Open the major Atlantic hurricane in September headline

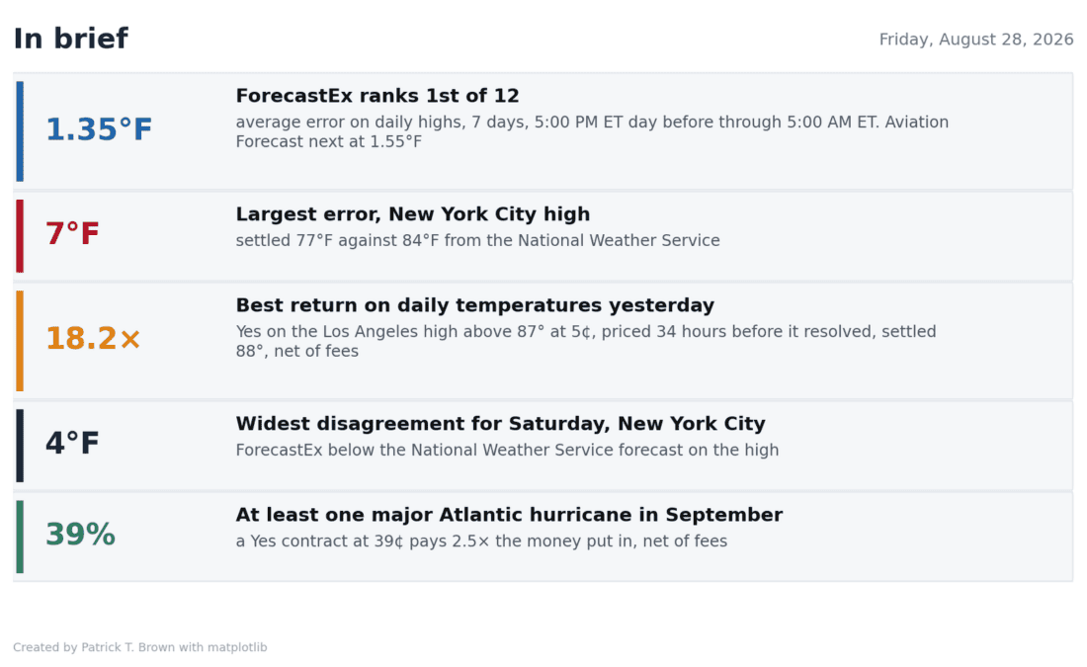coord(509,515)
